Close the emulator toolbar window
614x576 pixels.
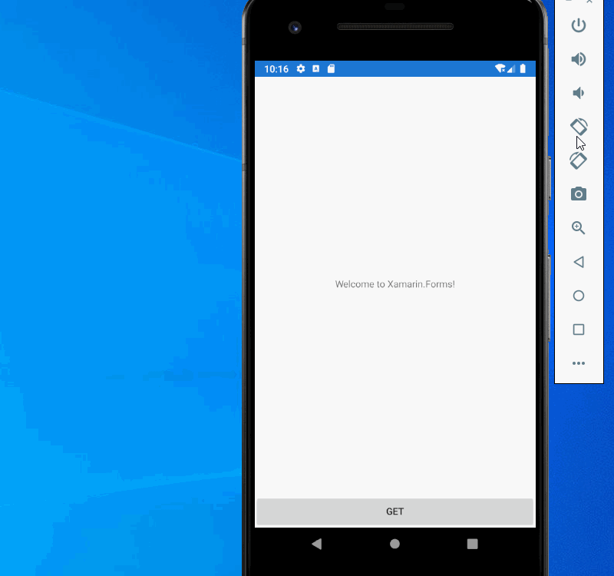pyautogui.click(x=589, y=2)
